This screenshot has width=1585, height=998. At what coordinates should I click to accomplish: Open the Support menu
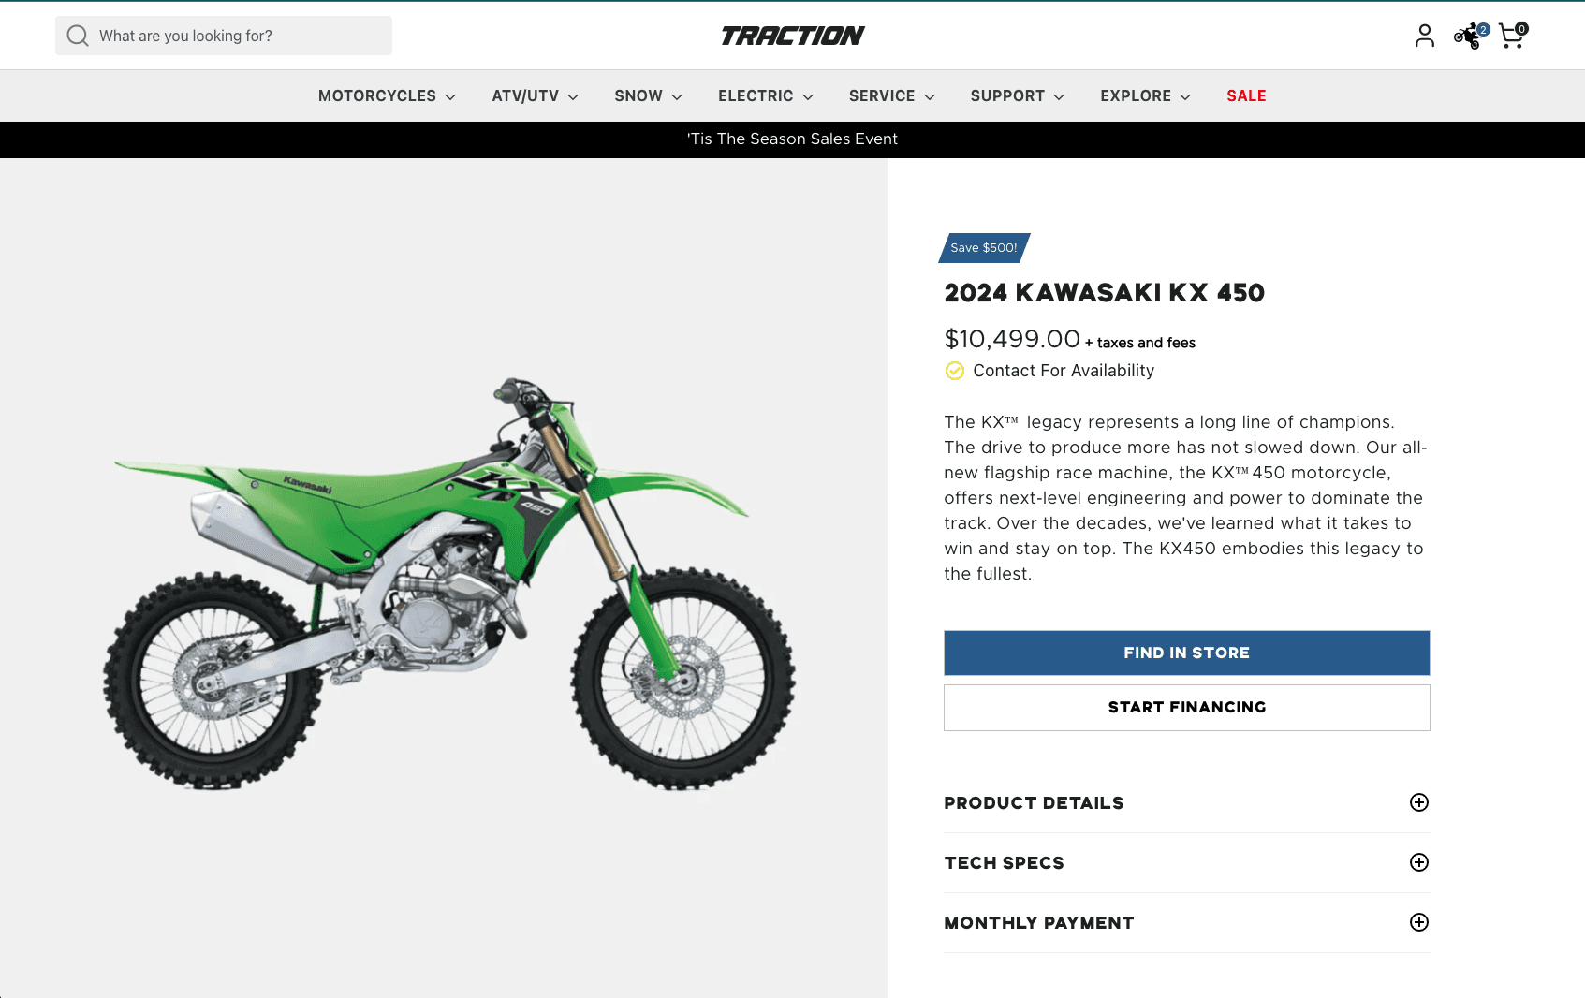[1017, 96]
